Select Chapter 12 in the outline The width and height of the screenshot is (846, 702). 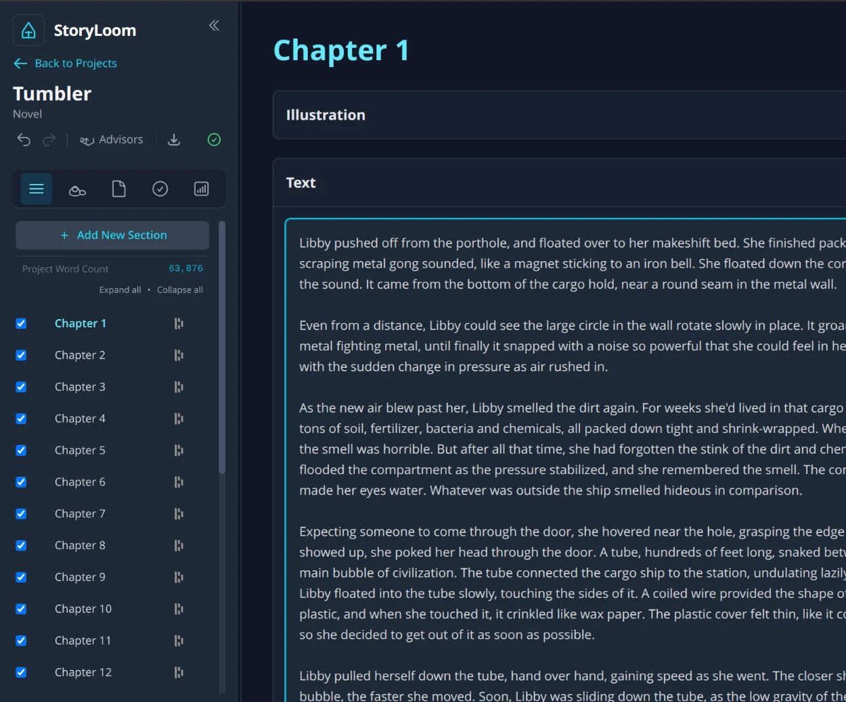click(x=83, y=672)
